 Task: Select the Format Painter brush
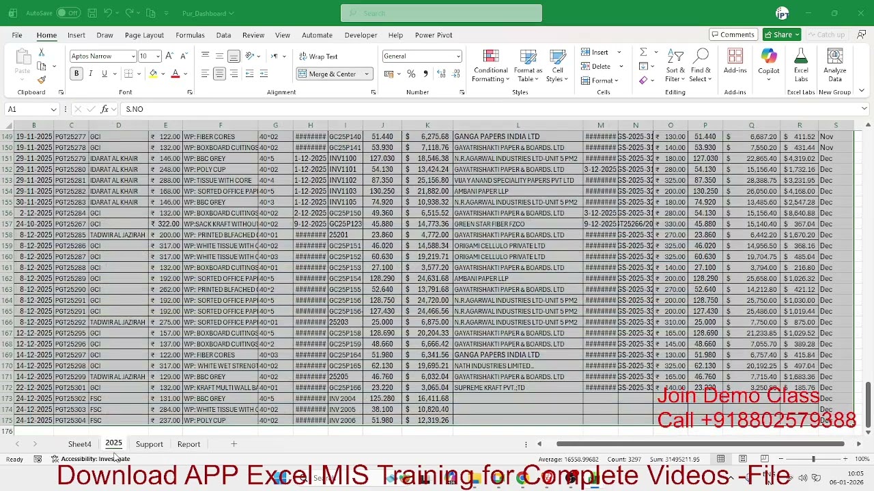click(x=42, y=80)
